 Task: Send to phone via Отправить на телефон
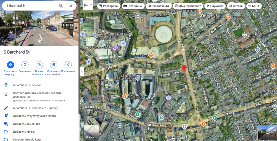pos(54,65)
